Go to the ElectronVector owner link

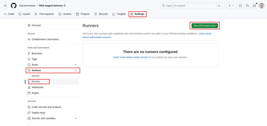tap(27, 6)
